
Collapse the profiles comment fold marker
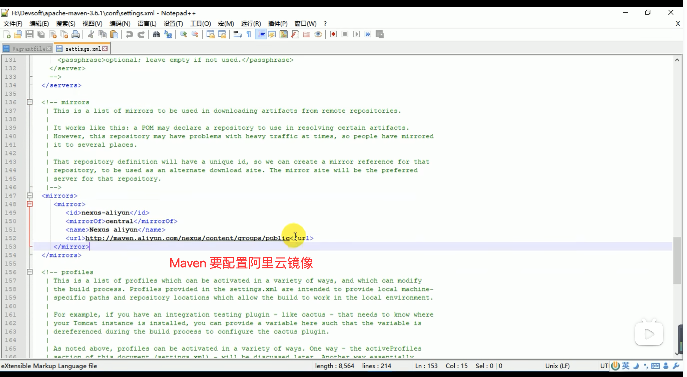coord(30,272)
